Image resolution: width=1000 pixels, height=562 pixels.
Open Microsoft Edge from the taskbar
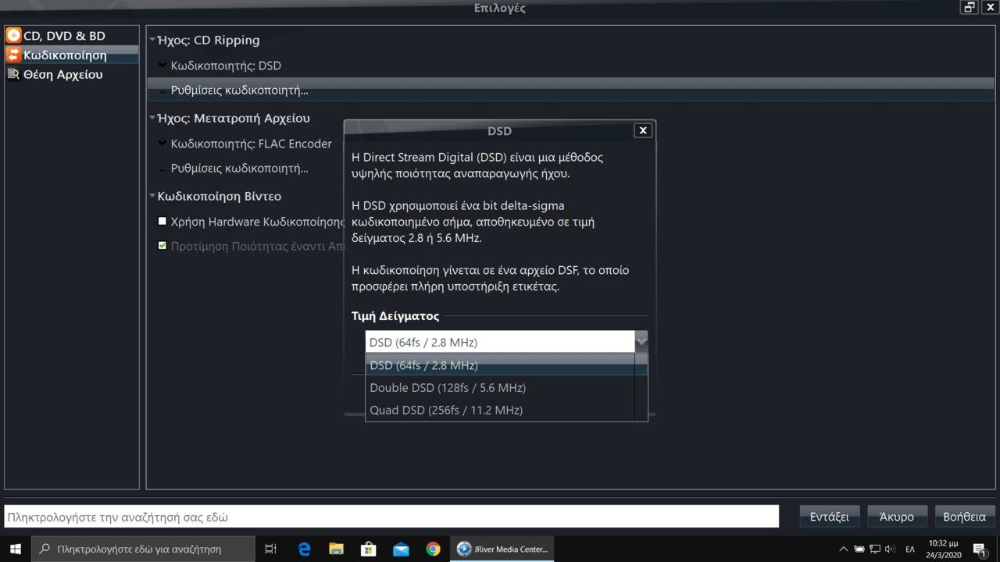point(304,549)
